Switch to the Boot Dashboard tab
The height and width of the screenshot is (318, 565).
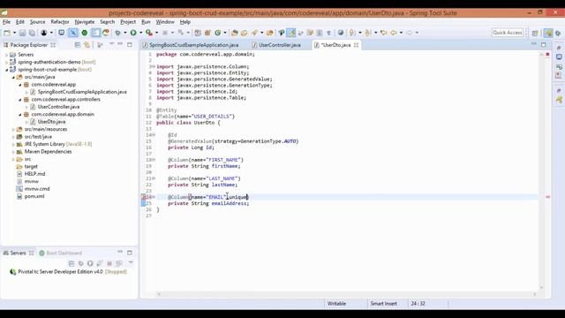tap(61, 254)
